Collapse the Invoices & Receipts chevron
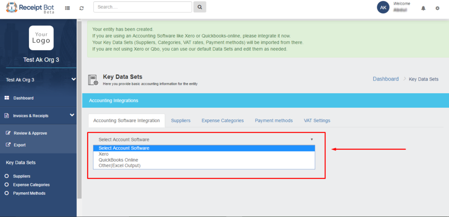449x217 pixels. [x=72, y=115]
